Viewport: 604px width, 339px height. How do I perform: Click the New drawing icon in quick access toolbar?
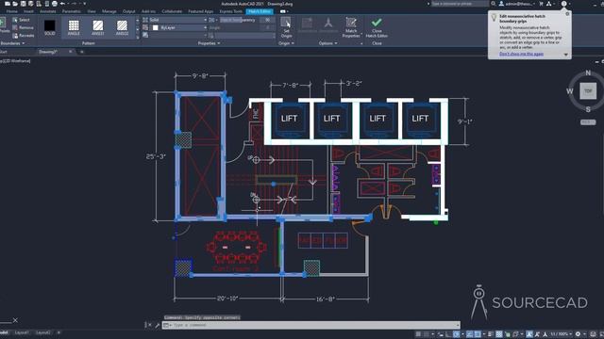tap(8, 4)
